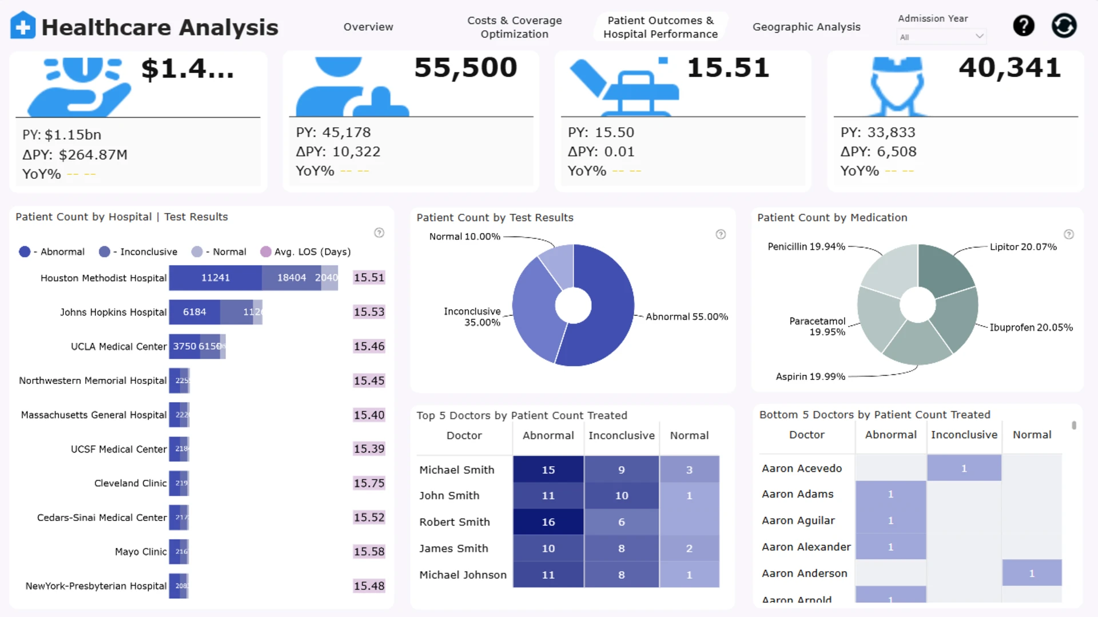Screen dimensions: 1098x617
Task: Open info tooltip on Patient Count by Medication
Action: point(1069,234)
